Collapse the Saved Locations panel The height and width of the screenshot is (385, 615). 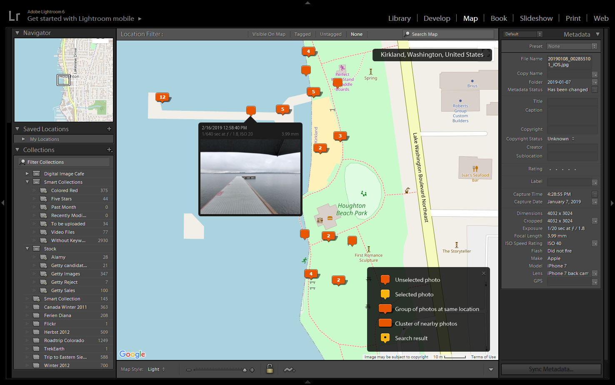pos(17,129)
